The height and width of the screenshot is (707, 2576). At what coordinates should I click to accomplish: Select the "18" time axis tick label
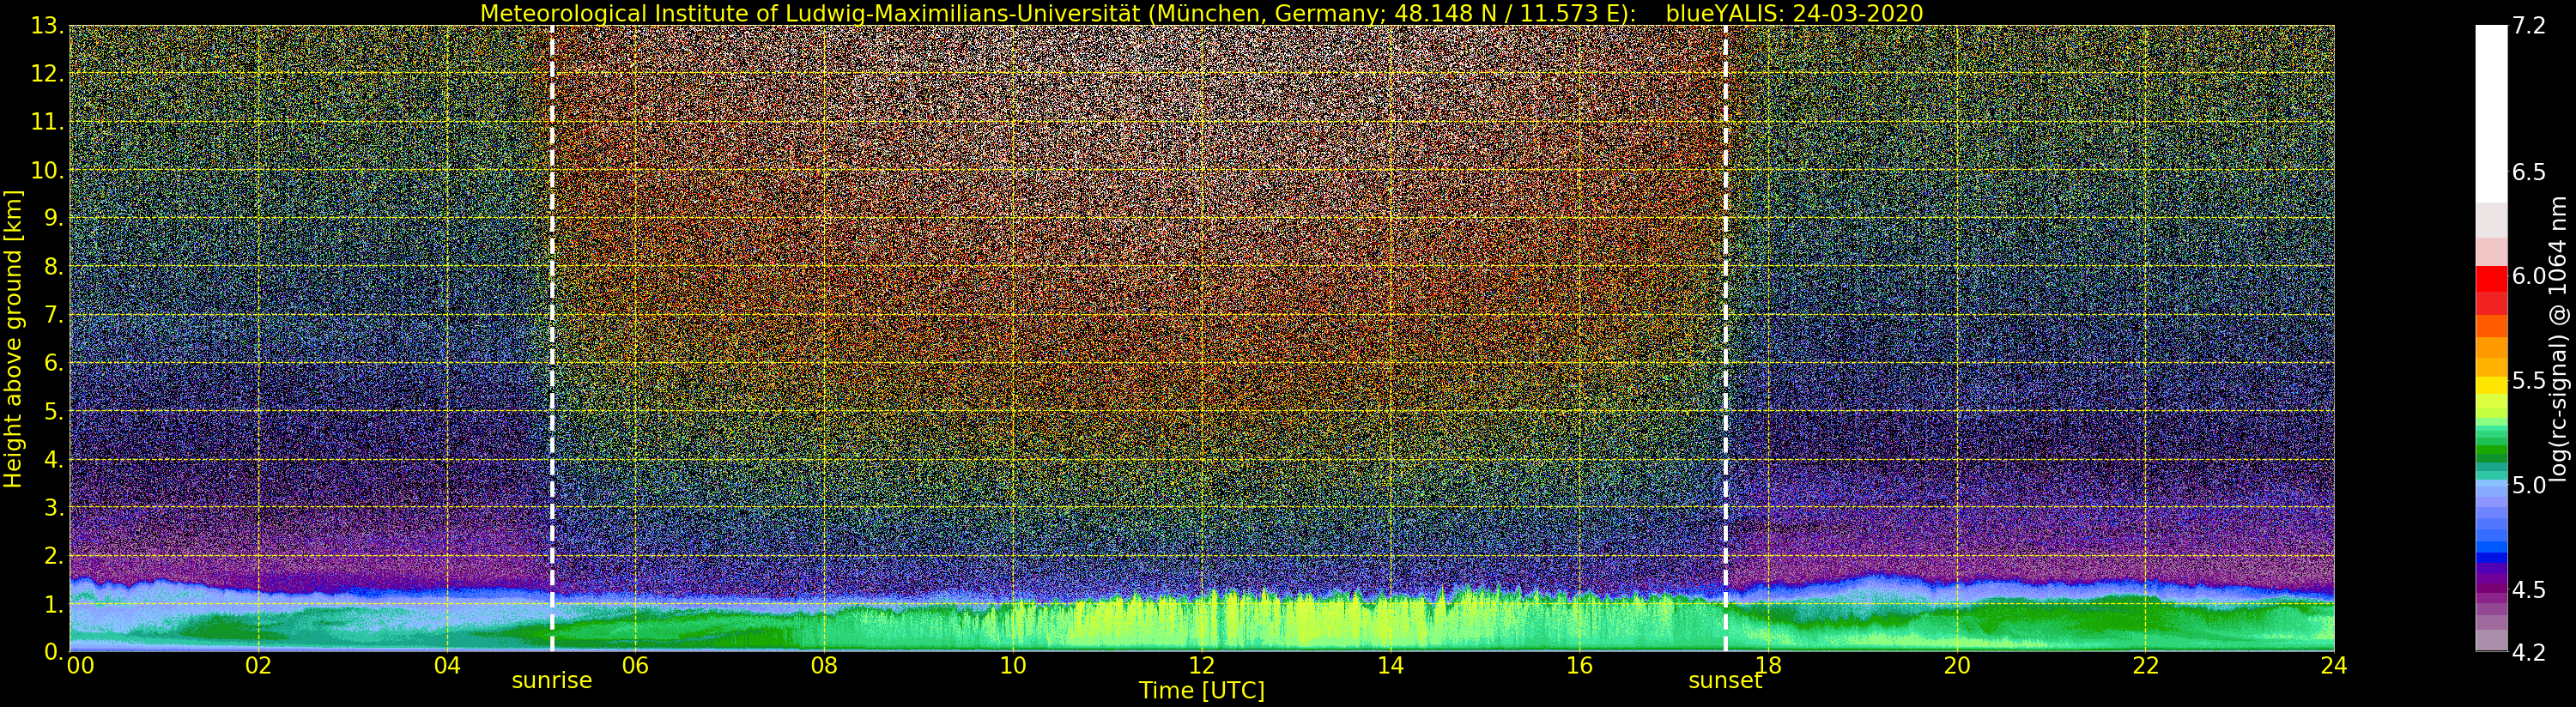(1768, 666)
